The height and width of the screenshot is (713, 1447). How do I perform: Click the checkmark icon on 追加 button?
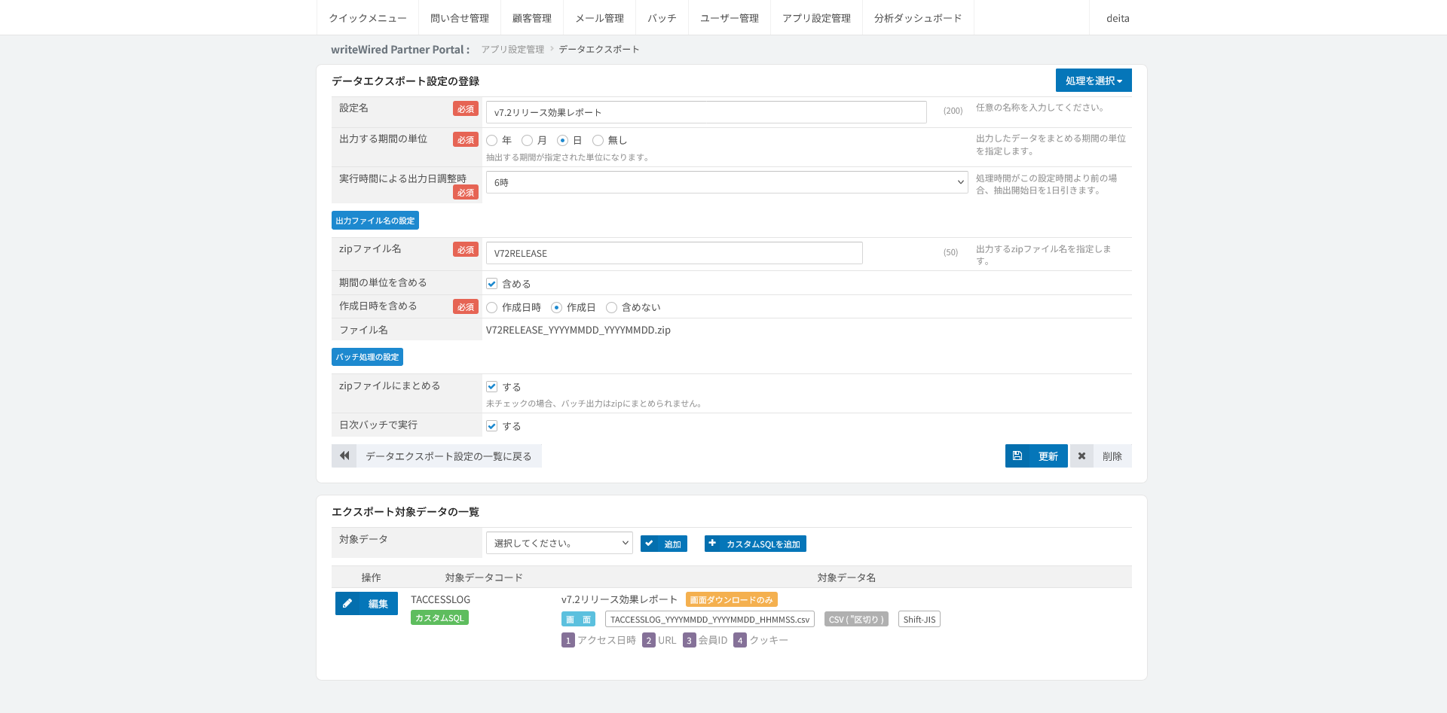pos(649,543)
